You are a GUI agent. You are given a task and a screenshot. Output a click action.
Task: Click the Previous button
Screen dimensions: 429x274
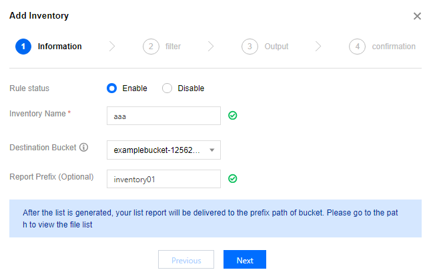[x=186, y=260]
